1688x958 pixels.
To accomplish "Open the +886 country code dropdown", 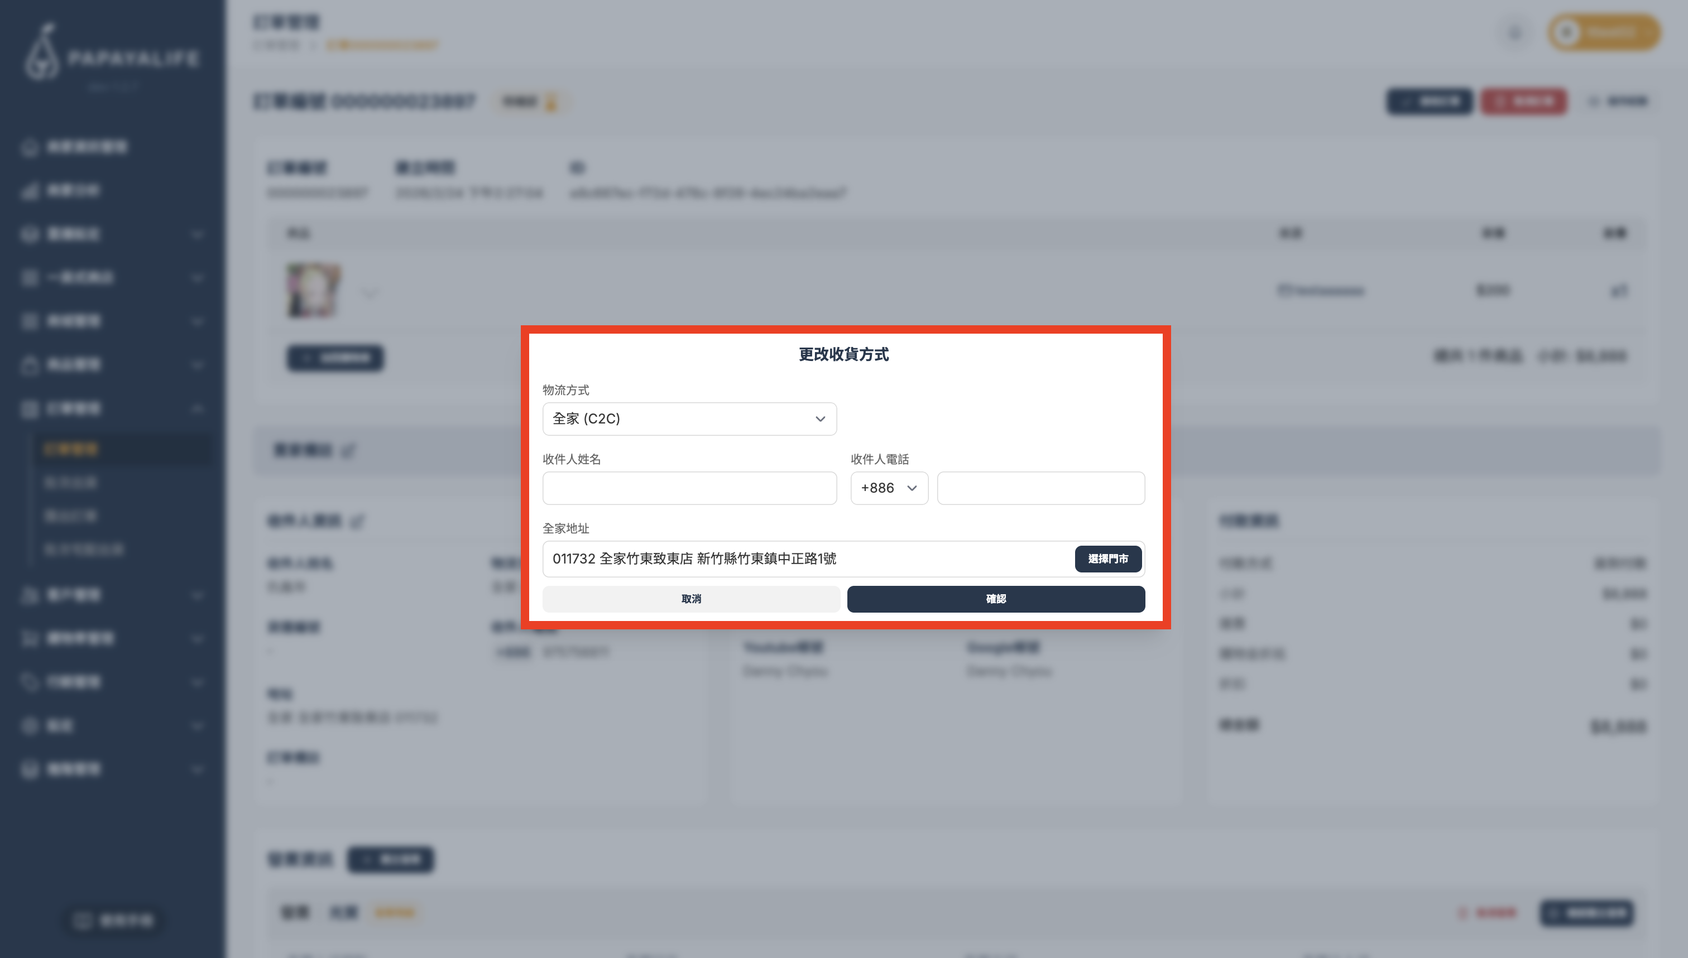I will 889,488.
